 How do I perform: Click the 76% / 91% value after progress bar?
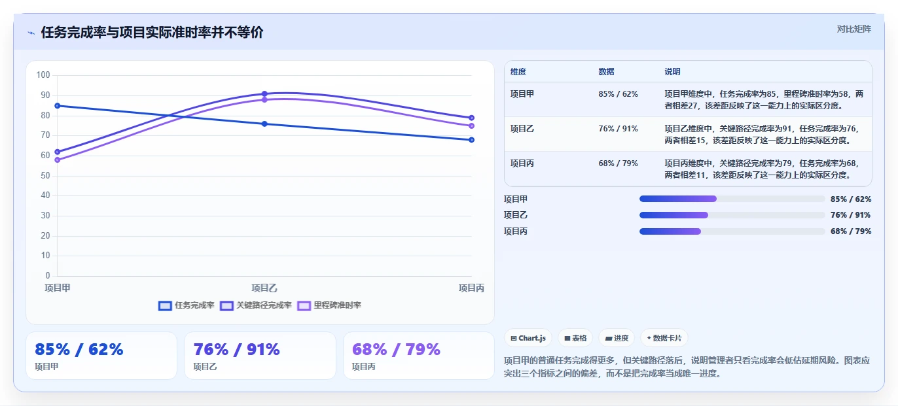(x=851, y=215)
